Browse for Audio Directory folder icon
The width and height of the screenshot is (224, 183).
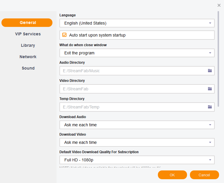210,71
